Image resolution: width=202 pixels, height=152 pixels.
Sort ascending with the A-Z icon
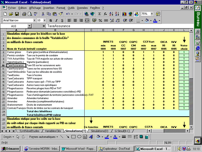[x=111, y=14]
